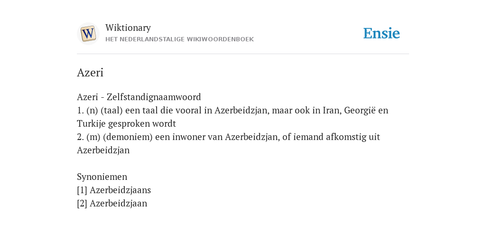The height and width of the screenshot is (243, 486).
Task: Click the '[1]' synonym reference marker
Action: coord(82,190)
